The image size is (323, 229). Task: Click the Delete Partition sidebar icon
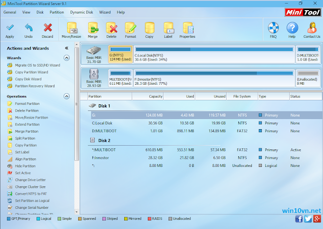click(10, 111)
